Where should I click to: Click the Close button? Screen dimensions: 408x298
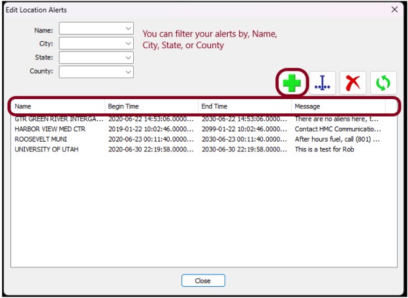[x=203, y=280]
